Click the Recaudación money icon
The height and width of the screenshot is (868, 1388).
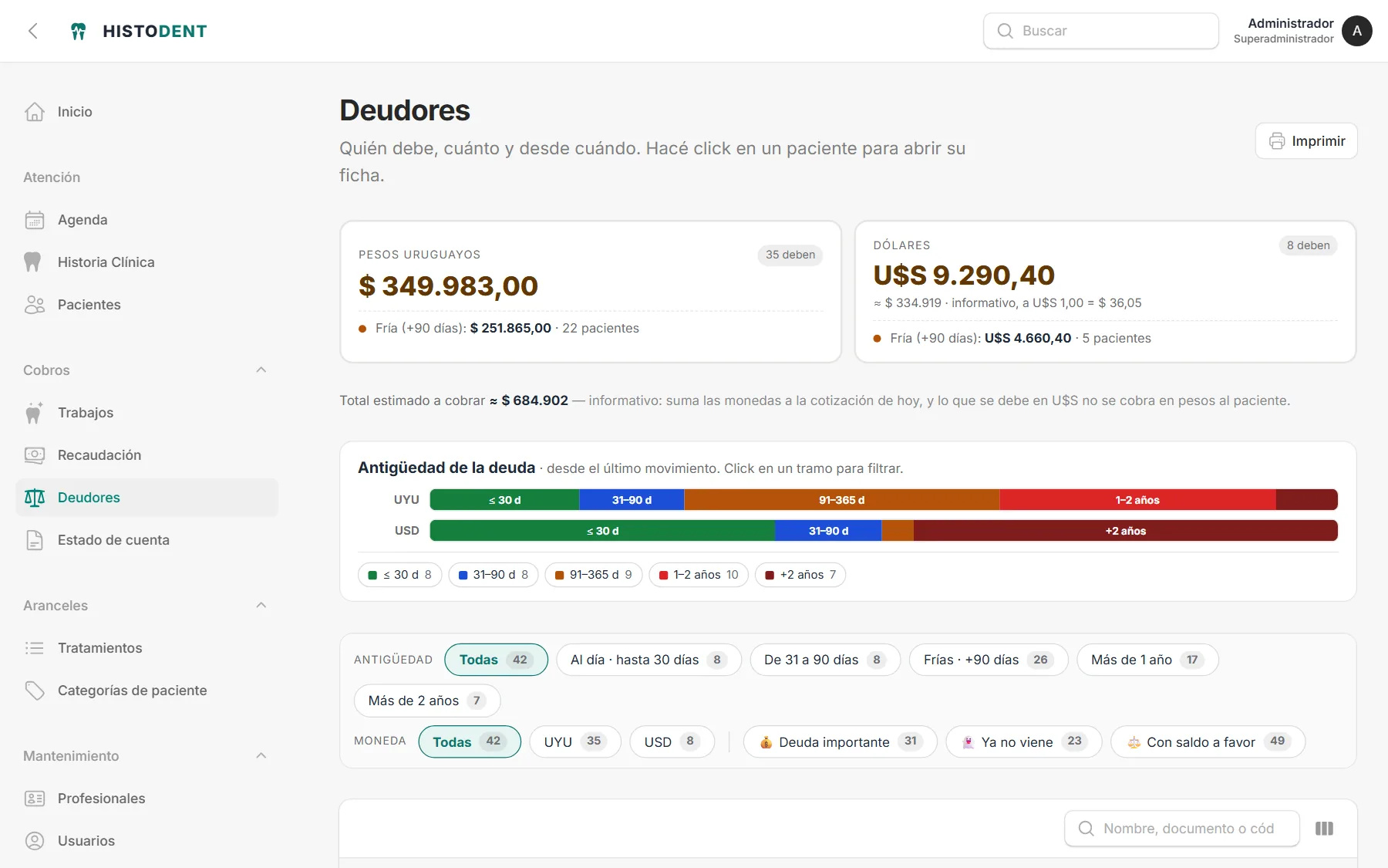(35, 455)
